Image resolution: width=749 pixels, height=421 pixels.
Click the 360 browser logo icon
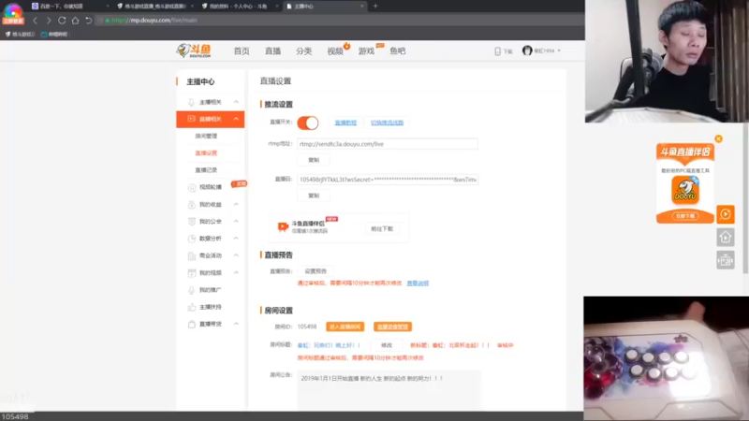tap(13, 13)
